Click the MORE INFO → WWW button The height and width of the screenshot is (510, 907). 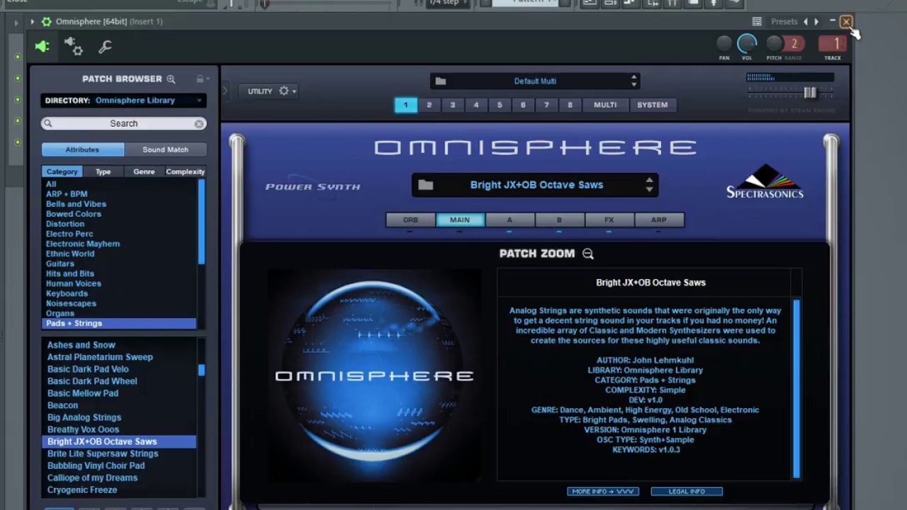point(603,491)
